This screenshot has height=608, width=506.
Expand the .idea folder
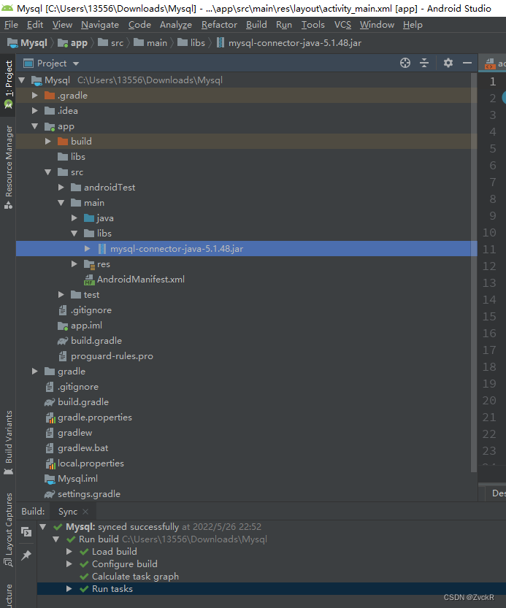[34, 111]
